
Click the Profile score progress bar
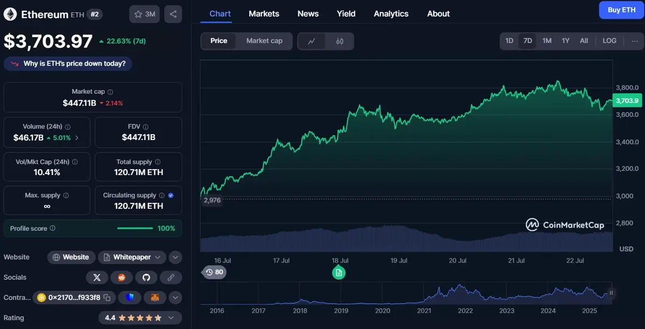coord(135,229)
